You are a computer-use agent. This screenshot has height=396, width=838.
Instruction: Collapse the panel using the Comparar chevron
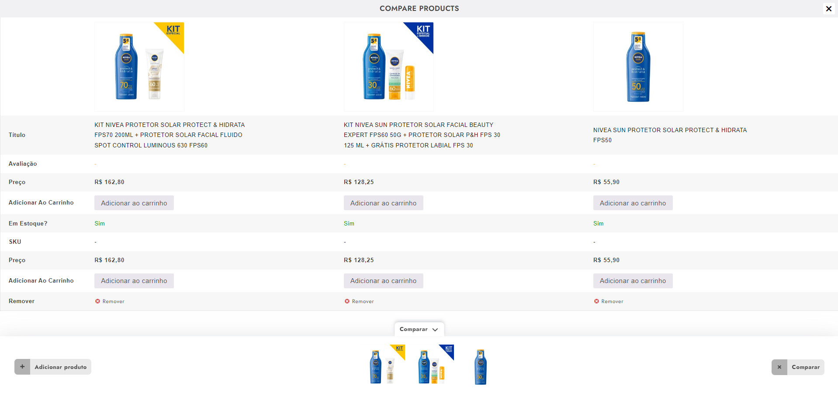point(435,330)
